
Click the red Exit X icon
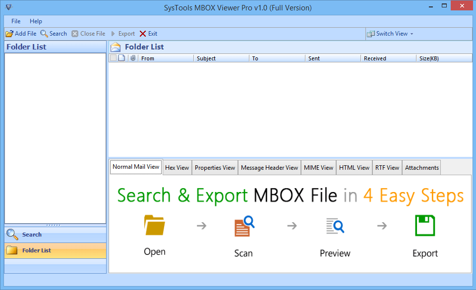[x=143, y=34]
